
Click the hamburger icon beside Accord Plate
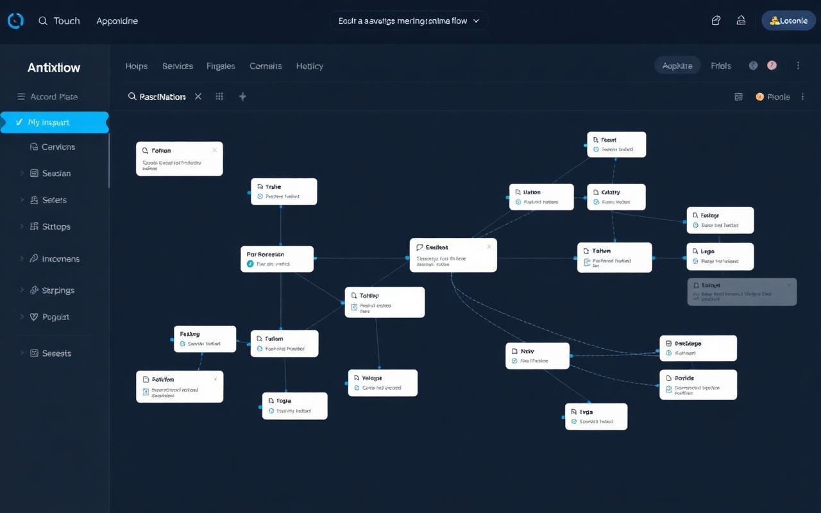pos(20,97)
